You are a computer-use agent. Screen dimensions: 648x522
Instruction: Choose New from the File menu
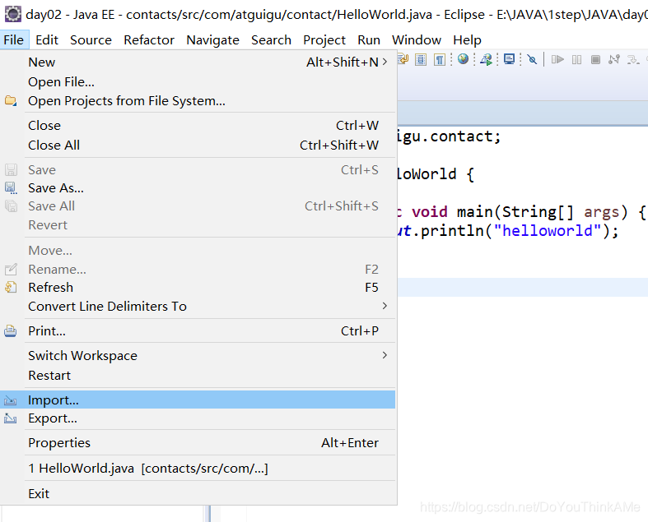coord(198,62)
